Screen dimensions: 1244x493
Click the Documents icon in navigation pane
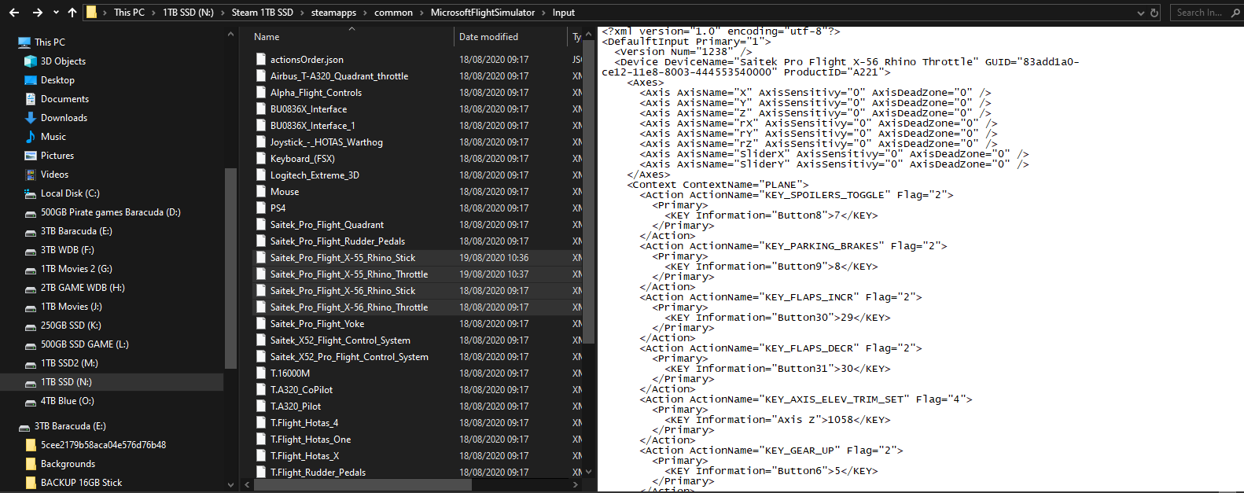[31, 99]
